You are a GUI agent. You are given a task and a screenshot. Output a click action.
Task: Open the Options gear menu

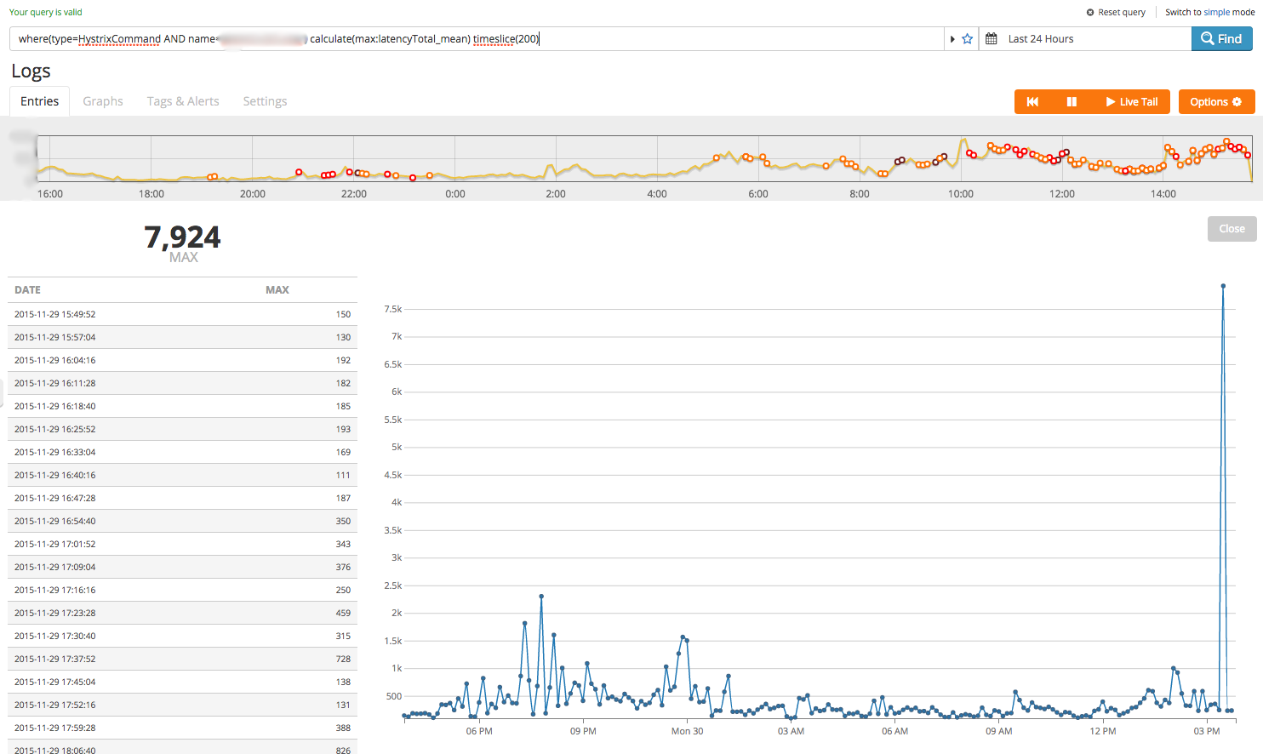click(1216, 102)
